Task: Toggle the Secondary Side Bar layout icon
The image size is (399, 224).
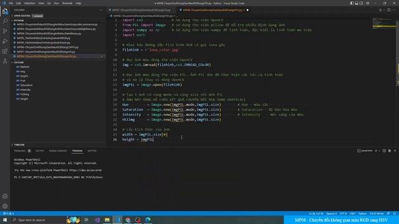Action: [x=362, y=3]
